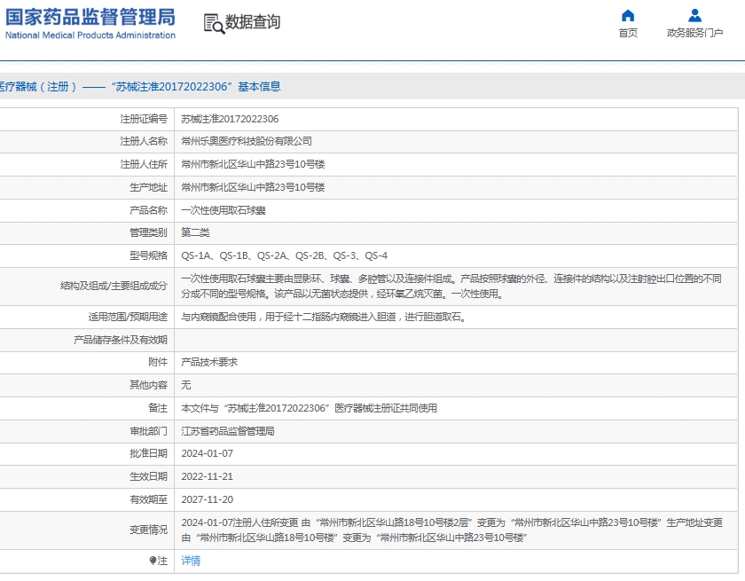745x581 pixels.
Task: Click the 适用范围/预期用途 label
Action: 128,317
